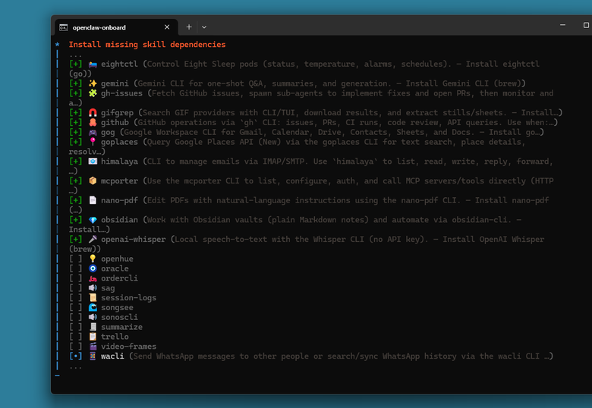Close the openclaw-onboard tab

pos(167,27)
